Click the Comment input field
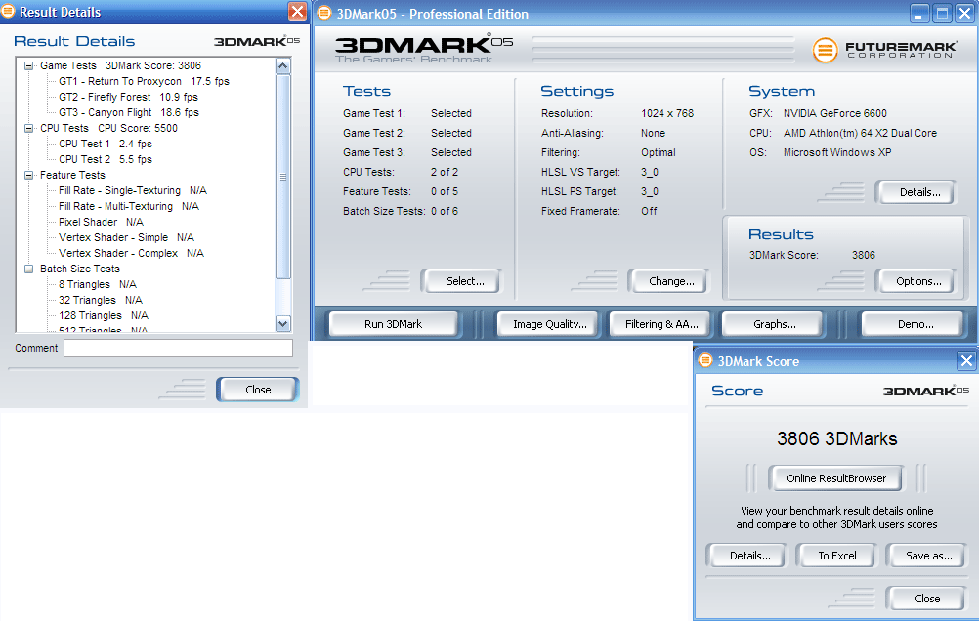Image resolution: width=979 pixels, height=621 pixels. (178, 349)
